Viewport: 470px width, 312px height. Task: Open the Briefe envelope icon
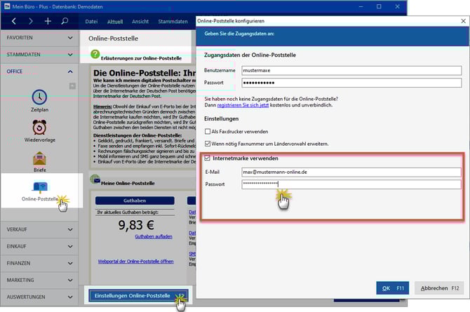[x=39, y=158]
